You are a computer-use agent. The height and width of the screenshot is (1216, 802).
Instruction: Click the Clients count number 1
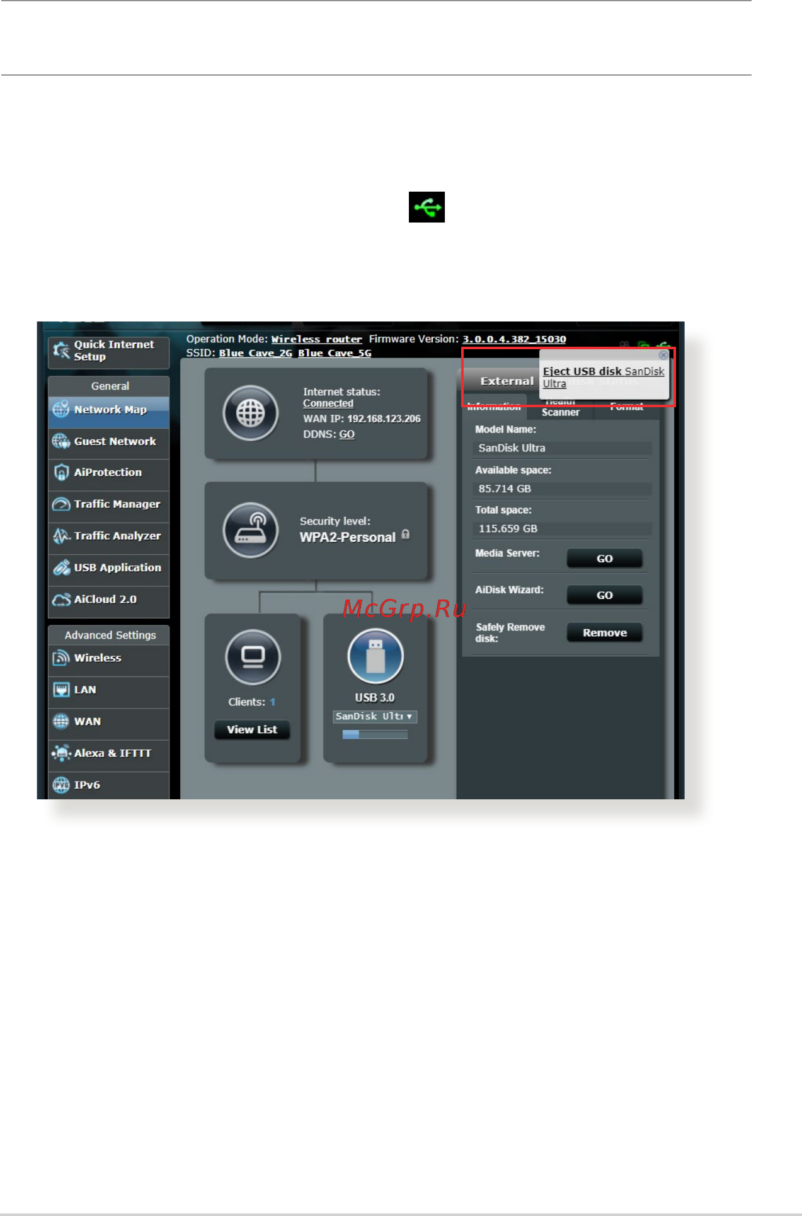coord(273,702)
